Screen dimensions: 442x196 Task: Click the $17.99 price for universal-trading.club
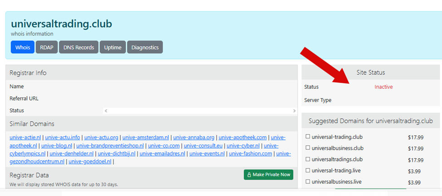416,138
